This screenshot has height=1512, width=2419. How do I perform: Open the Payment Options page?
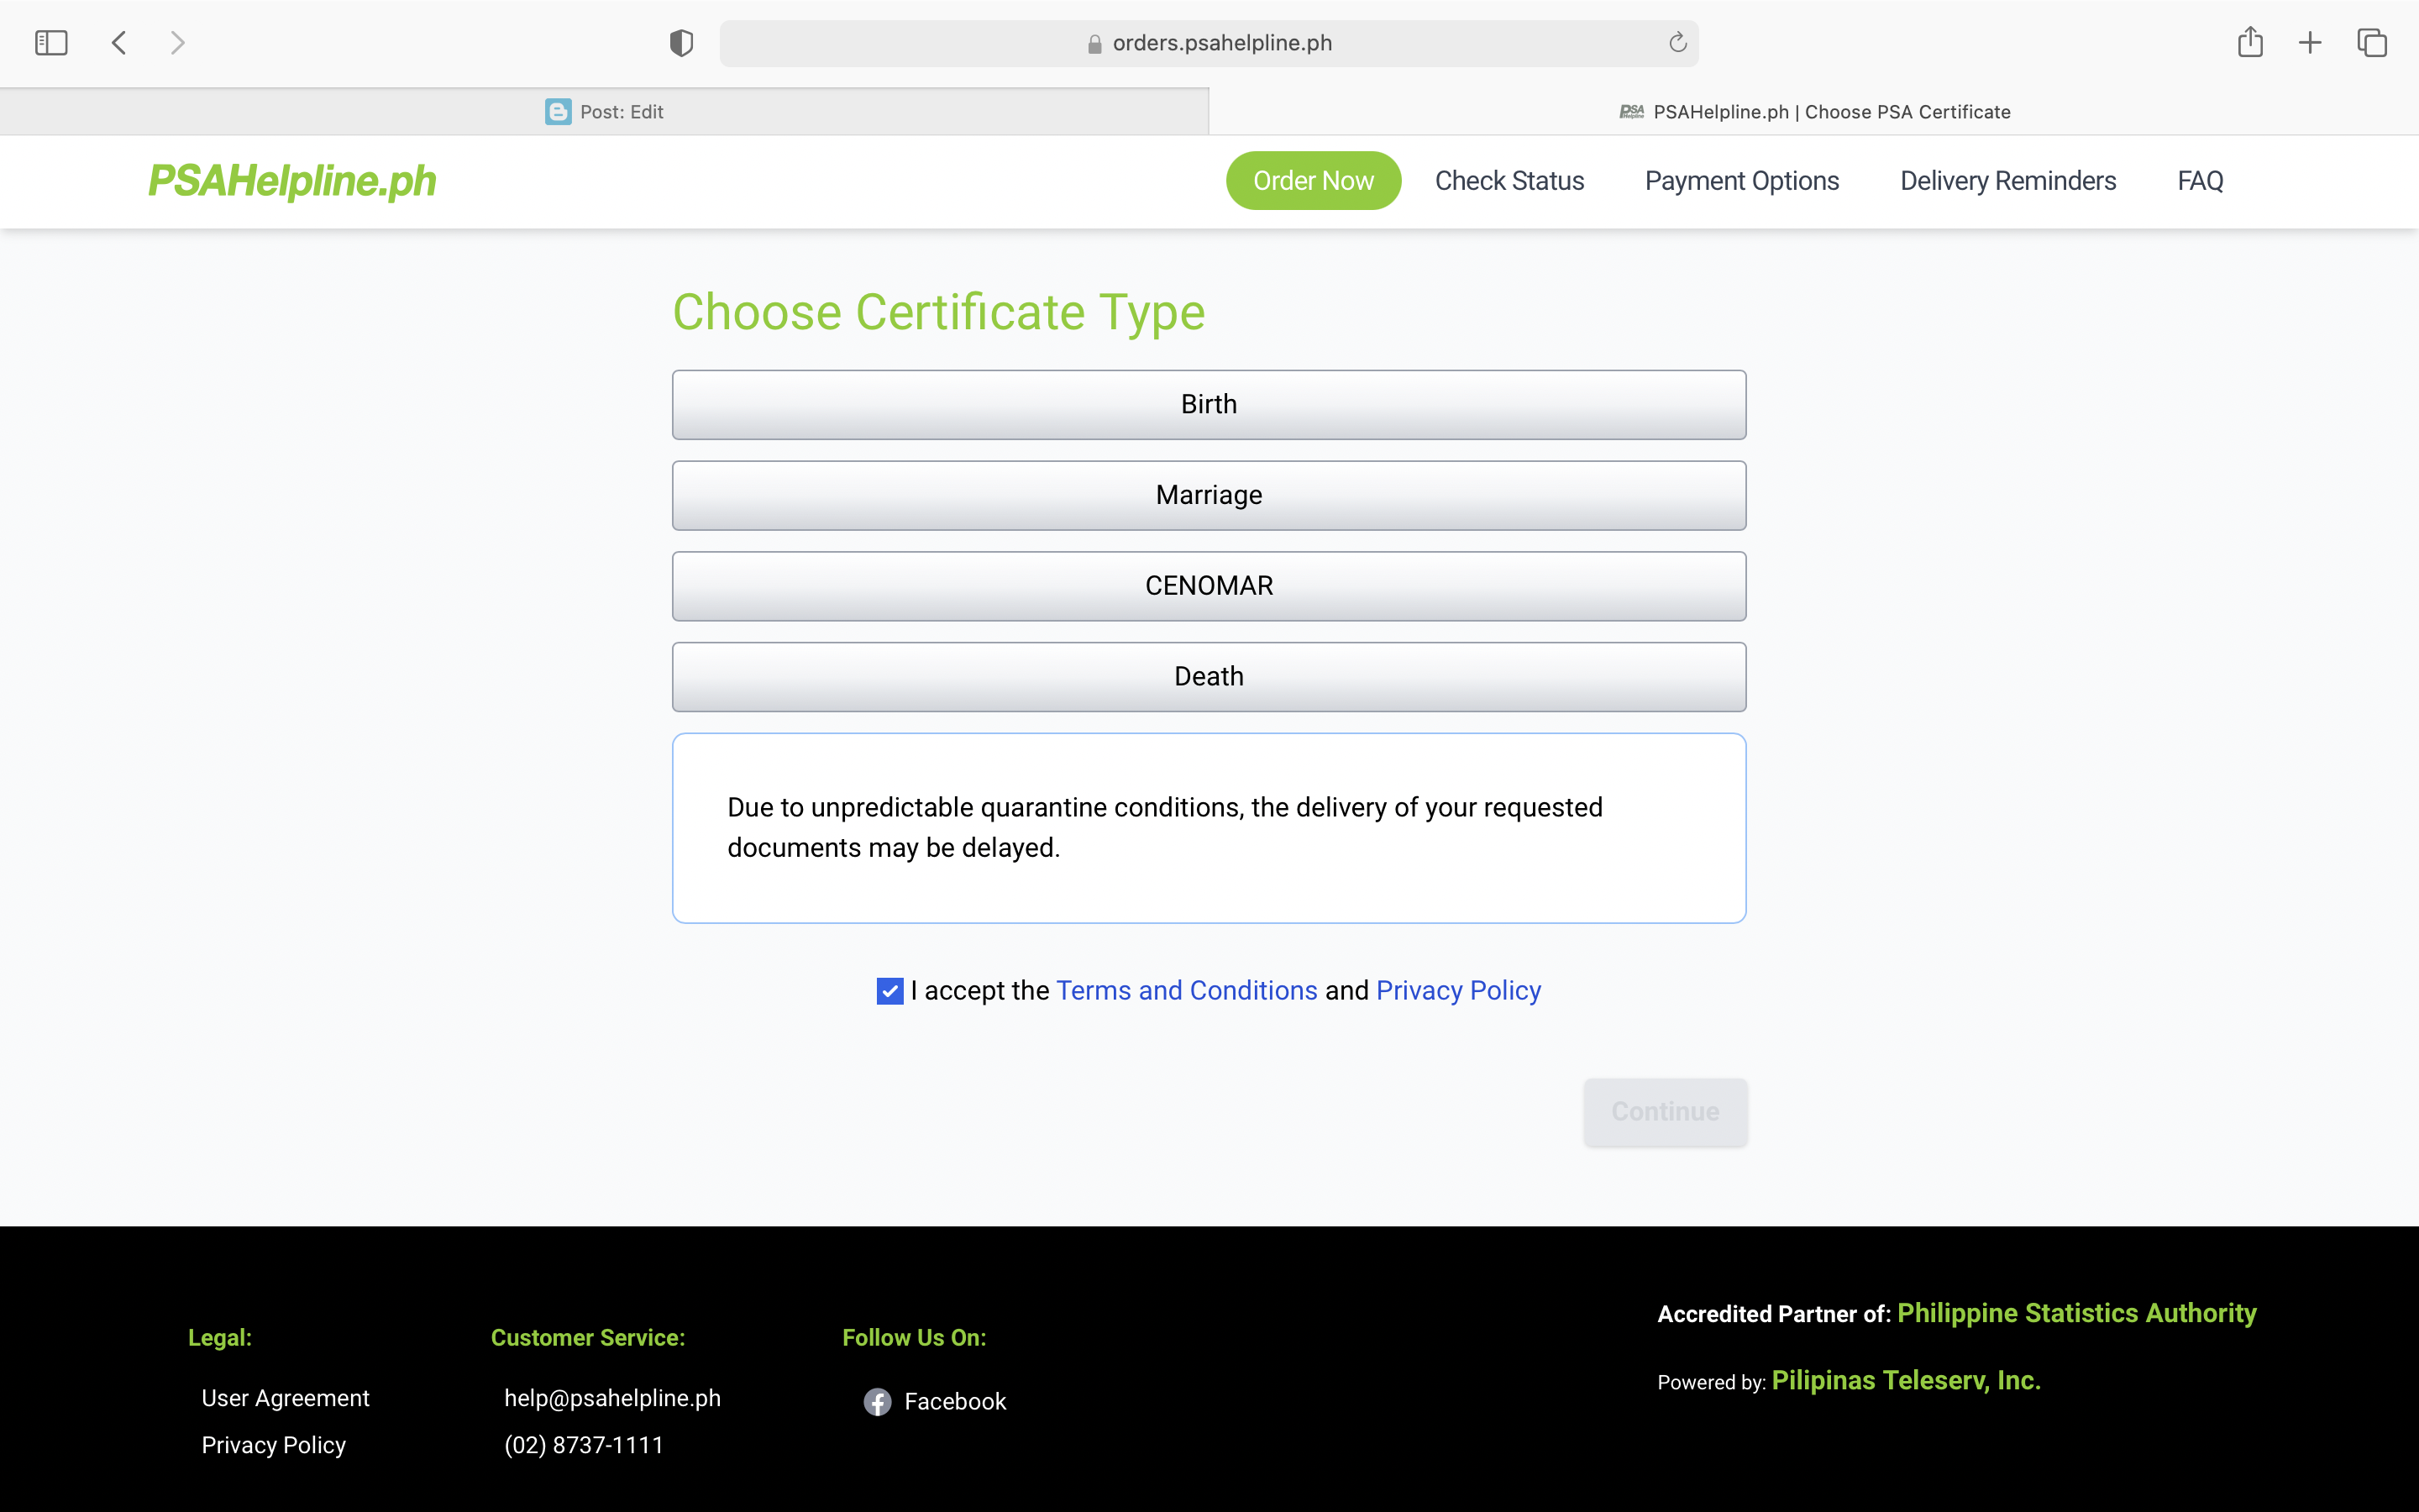click(x=1741, y=181)
